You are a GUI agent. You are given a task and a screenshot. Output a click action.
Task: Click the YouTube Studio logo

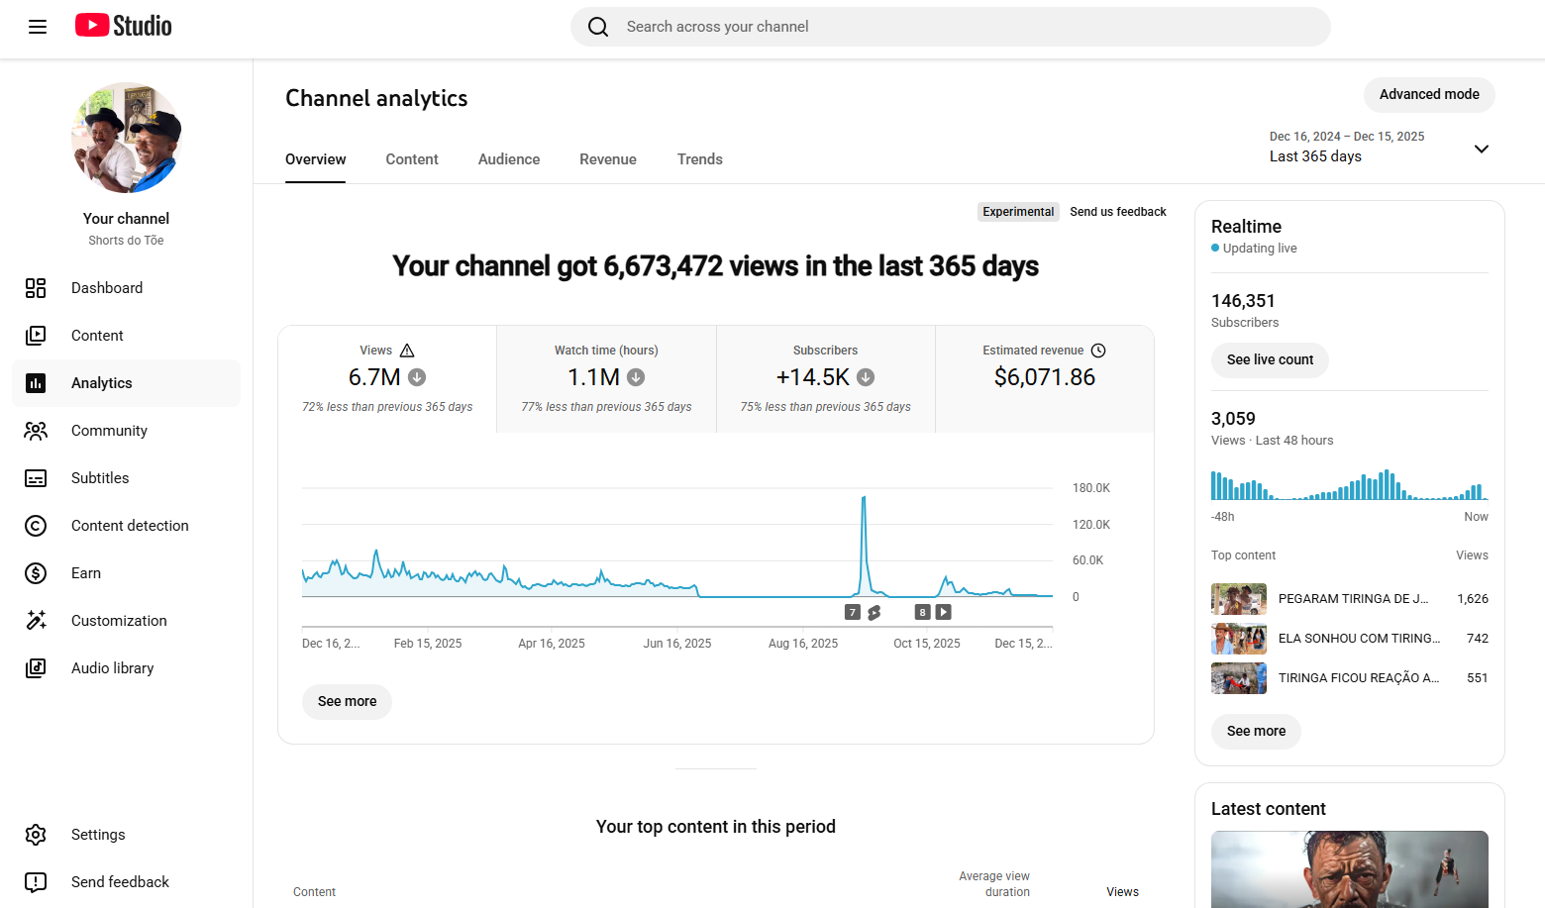click(124, 26)
